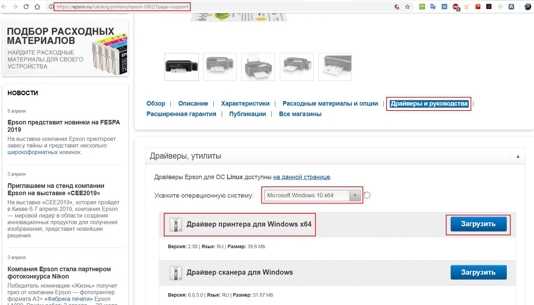Open the Adblock Plus extension
534x305 pixels.
(456, 7)
